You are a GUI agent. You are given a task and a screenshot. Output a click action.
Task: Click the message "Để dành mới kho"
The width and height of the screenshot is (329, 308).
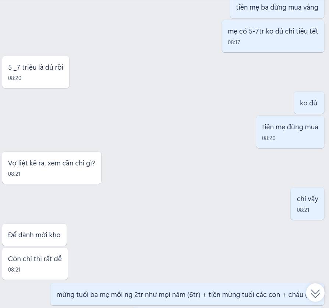(35, 235)
